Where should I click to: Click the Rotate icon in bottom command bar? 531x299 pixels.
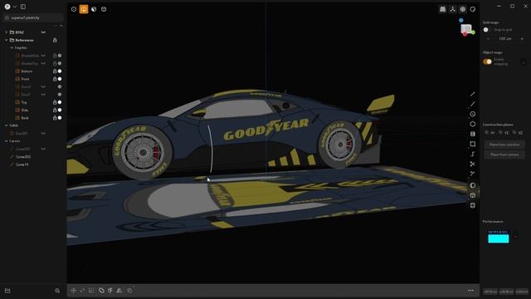(x=82, y=290)
